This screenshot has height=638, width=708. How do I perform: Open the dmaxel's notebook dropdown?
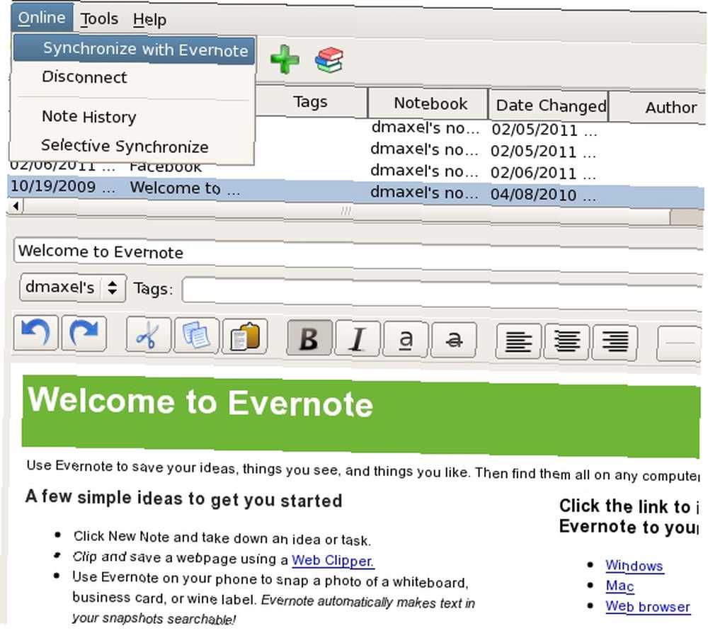73,287
